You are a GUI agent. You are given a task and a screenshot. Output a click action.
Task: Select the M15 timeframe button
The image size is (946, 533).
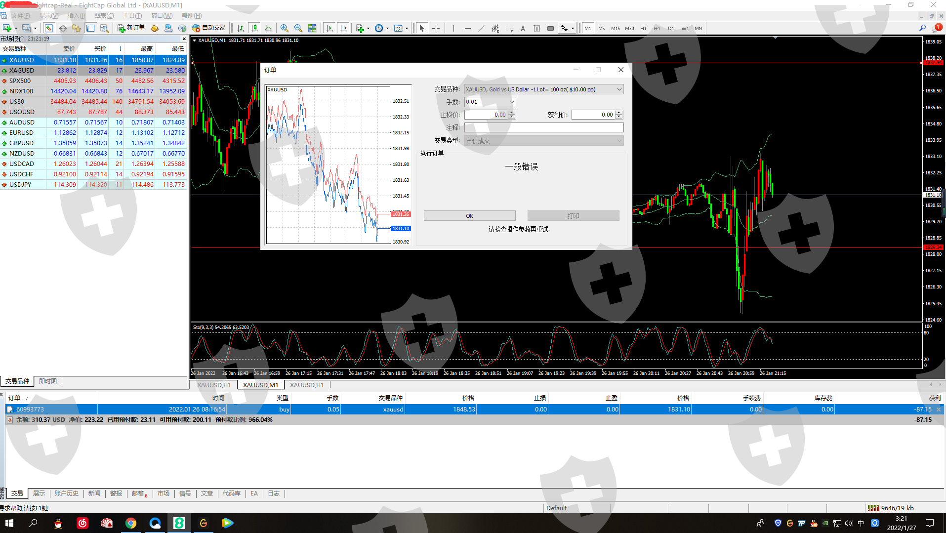[x=616, y=28]
